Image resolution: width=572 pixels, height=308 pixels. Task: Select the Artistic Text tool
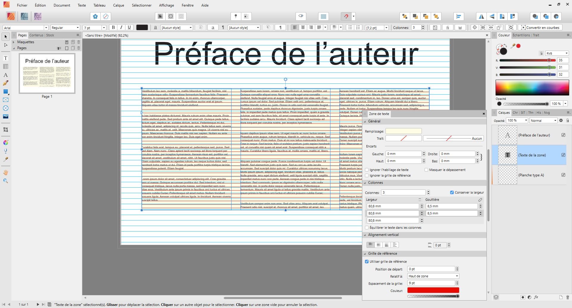[x=6, y=75]
